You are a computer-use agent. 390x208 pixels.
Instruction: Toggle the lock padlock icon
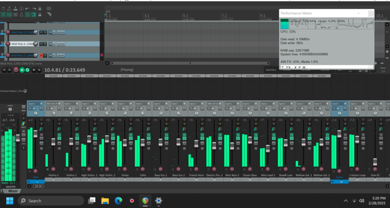click(x=40, y=15)
